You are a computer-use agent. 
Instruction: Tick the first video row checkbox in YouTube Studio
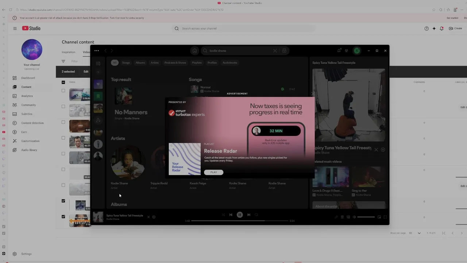(63, 91)
